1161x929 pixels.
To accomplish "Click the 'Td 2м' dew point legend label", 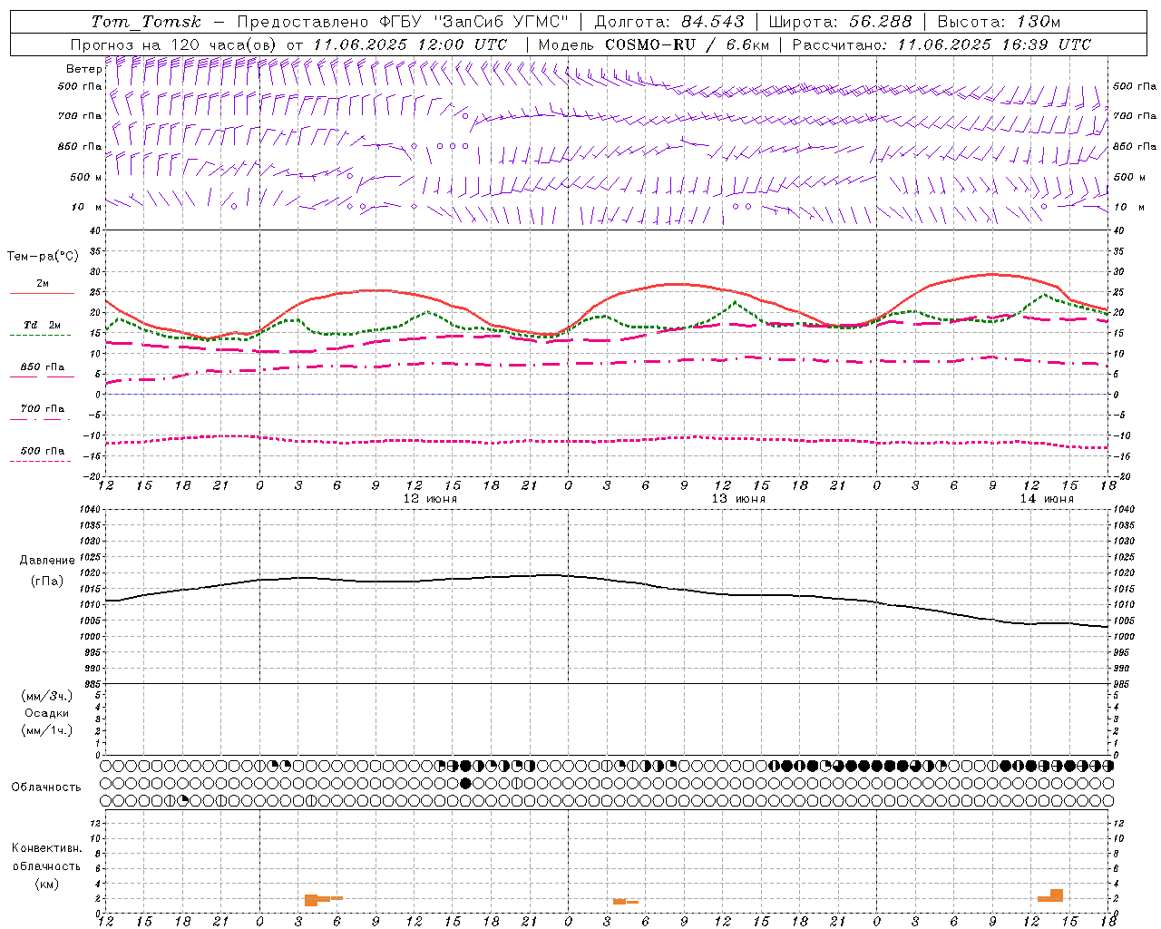I will pos(43,325).
